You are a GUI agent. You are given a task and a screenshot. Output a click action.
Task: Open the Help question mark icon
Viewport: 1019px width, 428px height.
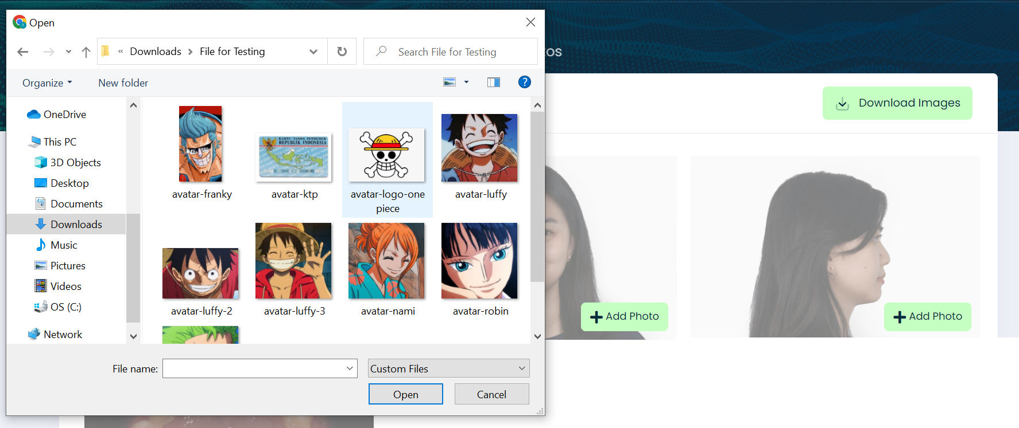(525, 82)
